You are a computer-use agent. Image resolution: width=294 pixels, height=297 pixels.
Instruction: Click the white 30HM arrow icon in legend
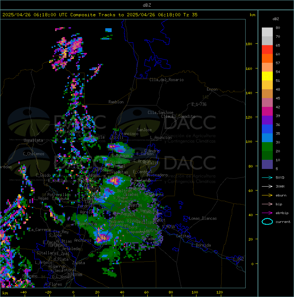coord(267,186)
